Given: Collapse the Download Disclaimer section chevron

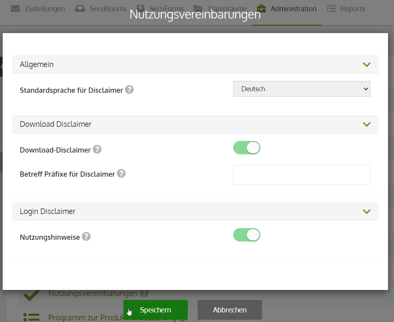Looking at the screenshot, I should click(x=367, y=124).
